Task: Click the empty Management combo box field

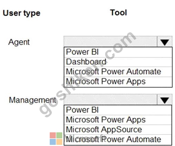Action: coord(111,100)
